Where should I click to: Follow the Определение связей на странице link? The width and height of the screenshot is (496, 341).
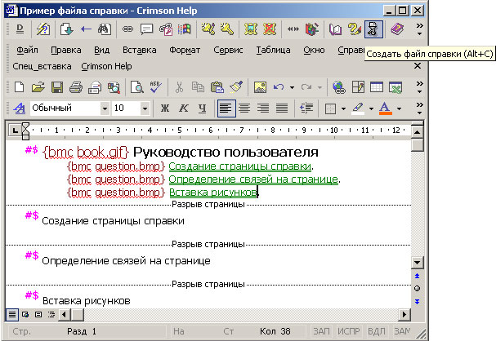click(x=253, y=179)
